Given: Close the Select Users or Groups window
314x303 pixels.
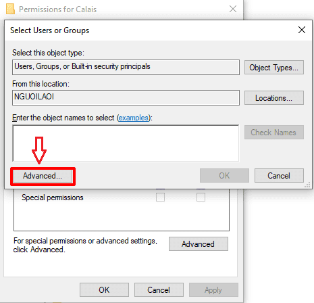Looking at the screenshot, I should 302,30.
